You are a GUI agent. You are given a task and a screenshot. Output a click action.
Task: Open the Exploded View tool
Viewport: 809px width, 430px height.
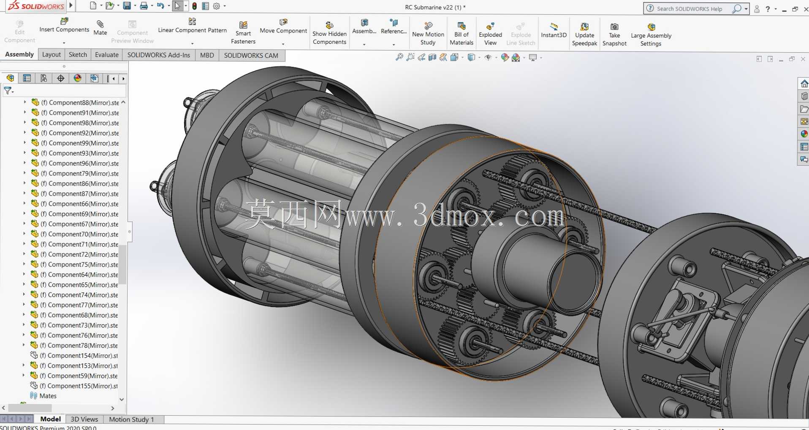[490, 33]
